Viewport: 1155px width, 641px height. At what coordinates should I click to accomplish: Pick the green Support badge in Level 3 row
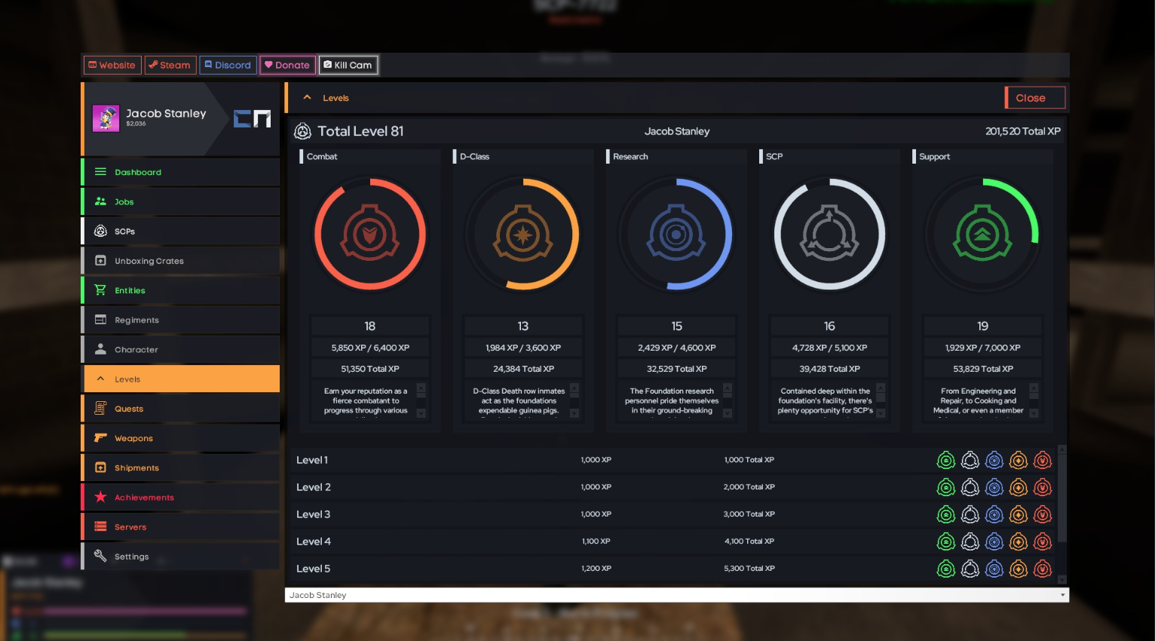click(x=946, y=514)
